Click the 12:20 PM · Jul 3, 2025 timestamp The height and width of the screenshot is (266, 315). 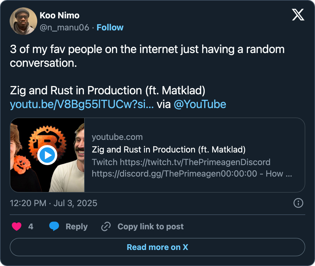click(54, 203)
